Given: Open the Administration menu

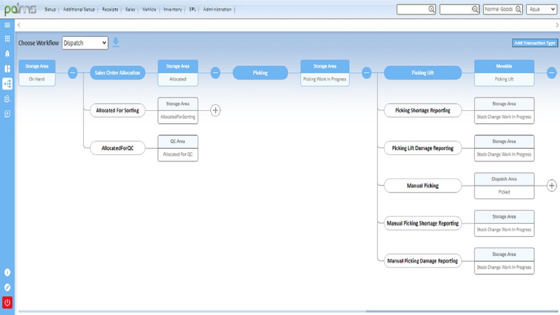Looking at the screenshot, I should (217, 9).
